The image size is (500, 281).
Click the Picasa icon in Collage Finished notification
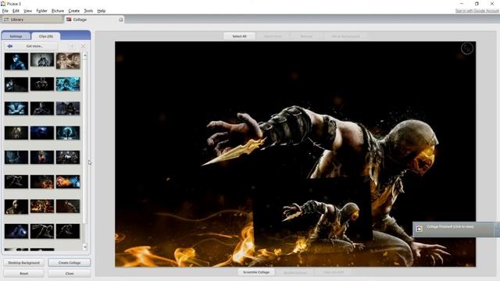(419, 229)
